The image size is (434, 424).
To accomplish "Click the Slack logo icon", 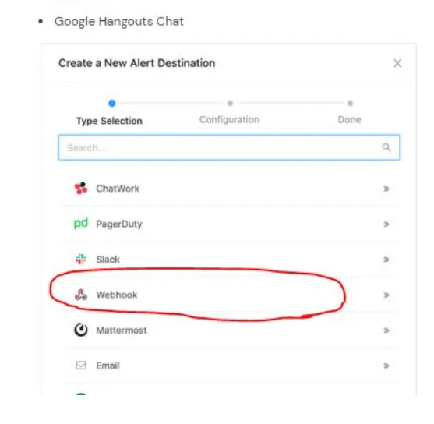I will coord(81,260).
